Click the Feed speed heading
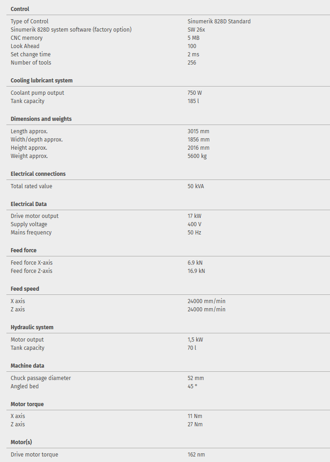Screen dimensions: 330x462 [x=25, y=289]
